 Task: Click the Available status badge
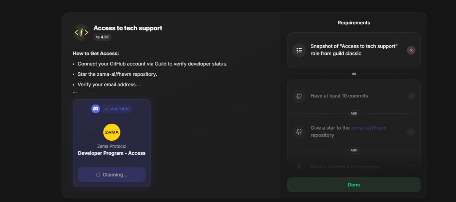(117, 109)
